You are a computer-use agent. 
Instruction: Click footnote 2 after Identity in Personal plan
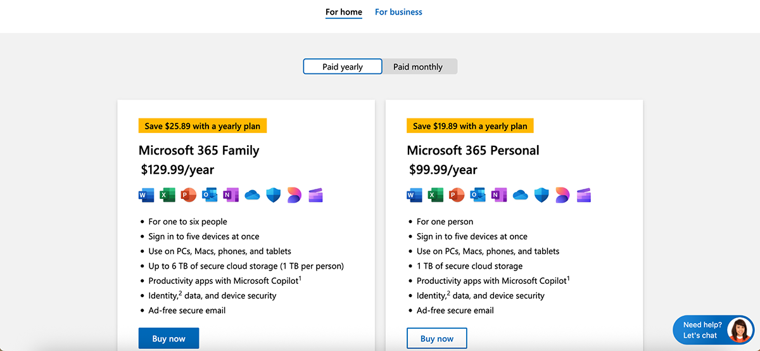(x=448, y=293)
